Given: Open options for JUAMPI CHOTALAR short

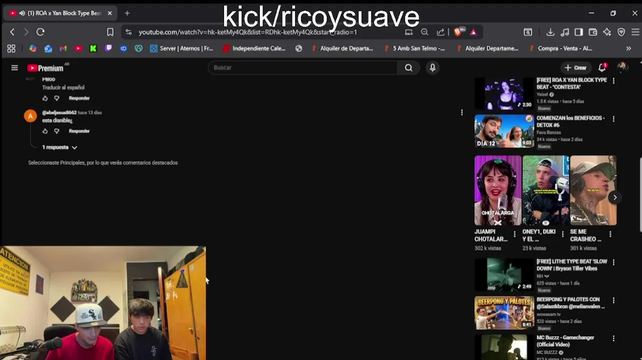Looking at the screenshot, I should tap(514, 233).
